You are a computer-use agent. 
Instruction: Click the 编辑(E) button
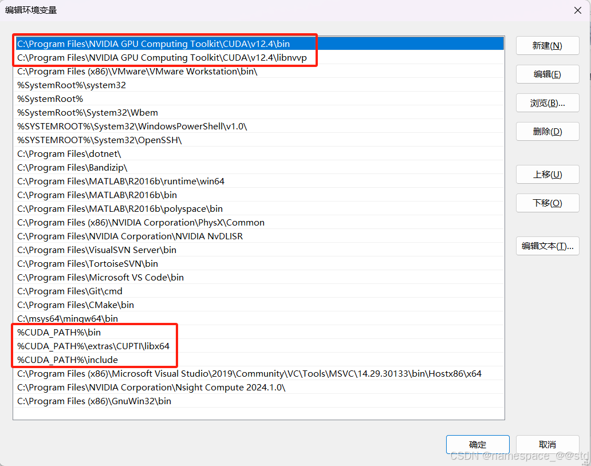547,74
